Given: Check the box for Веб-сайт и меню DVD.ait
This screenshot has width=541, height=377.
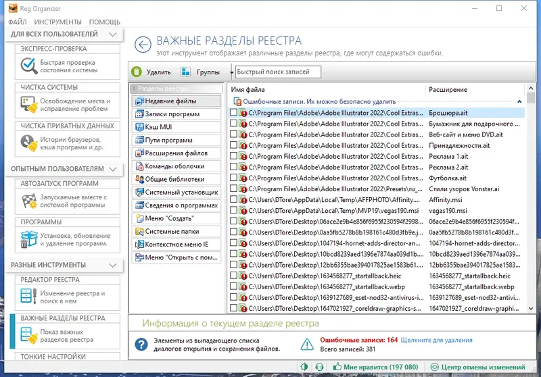Looking at the screenshot, I should [x=233, y=134].
